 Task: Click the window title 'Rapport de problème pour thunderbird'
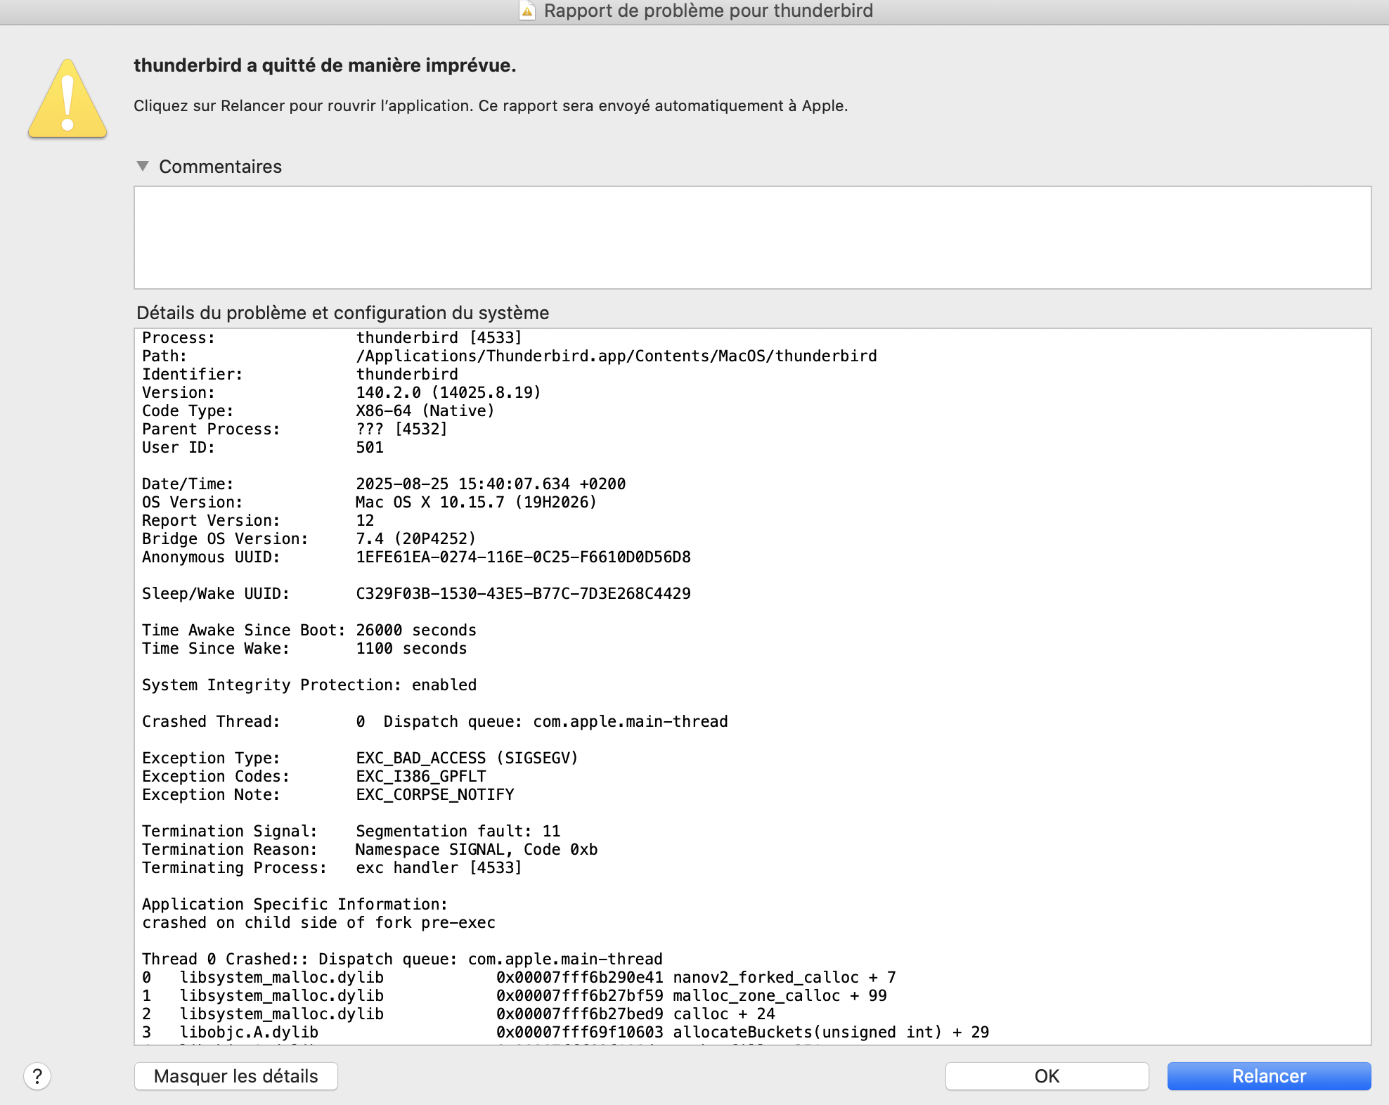[708, 11]
